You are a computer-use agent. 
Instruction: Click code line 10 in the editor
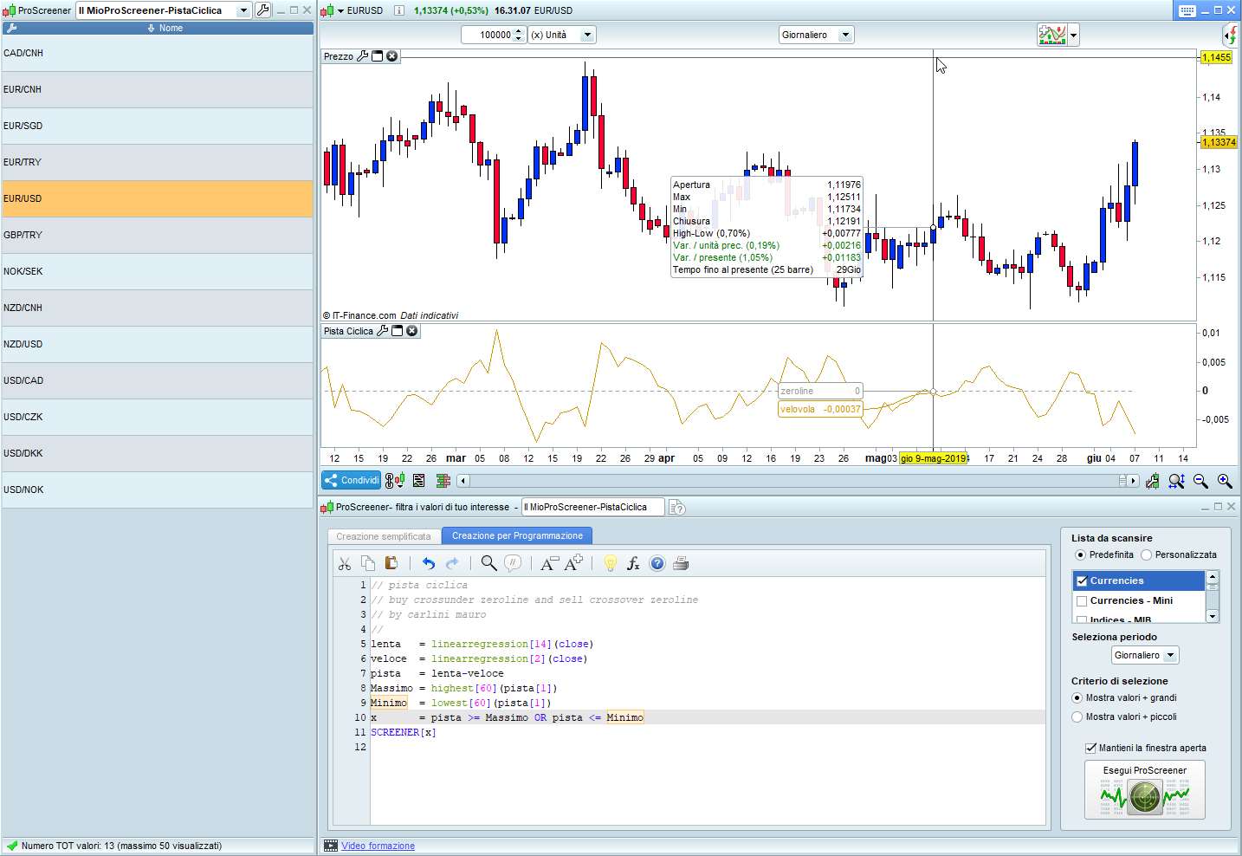tap(707, 717)
